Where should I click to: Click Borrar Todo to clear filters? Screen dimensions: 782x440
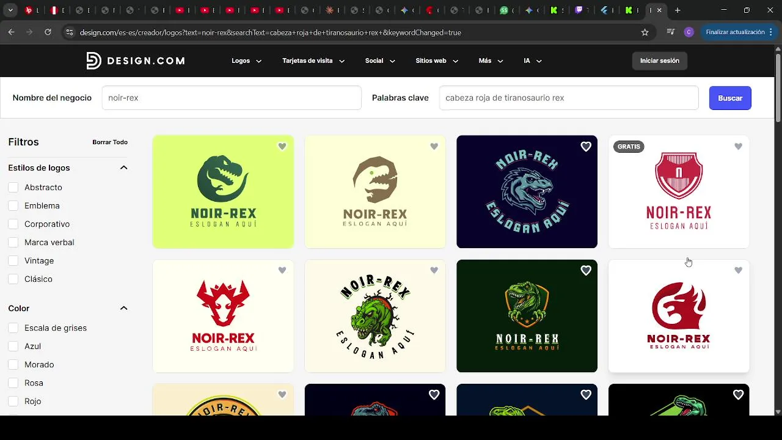pos(110,142)
